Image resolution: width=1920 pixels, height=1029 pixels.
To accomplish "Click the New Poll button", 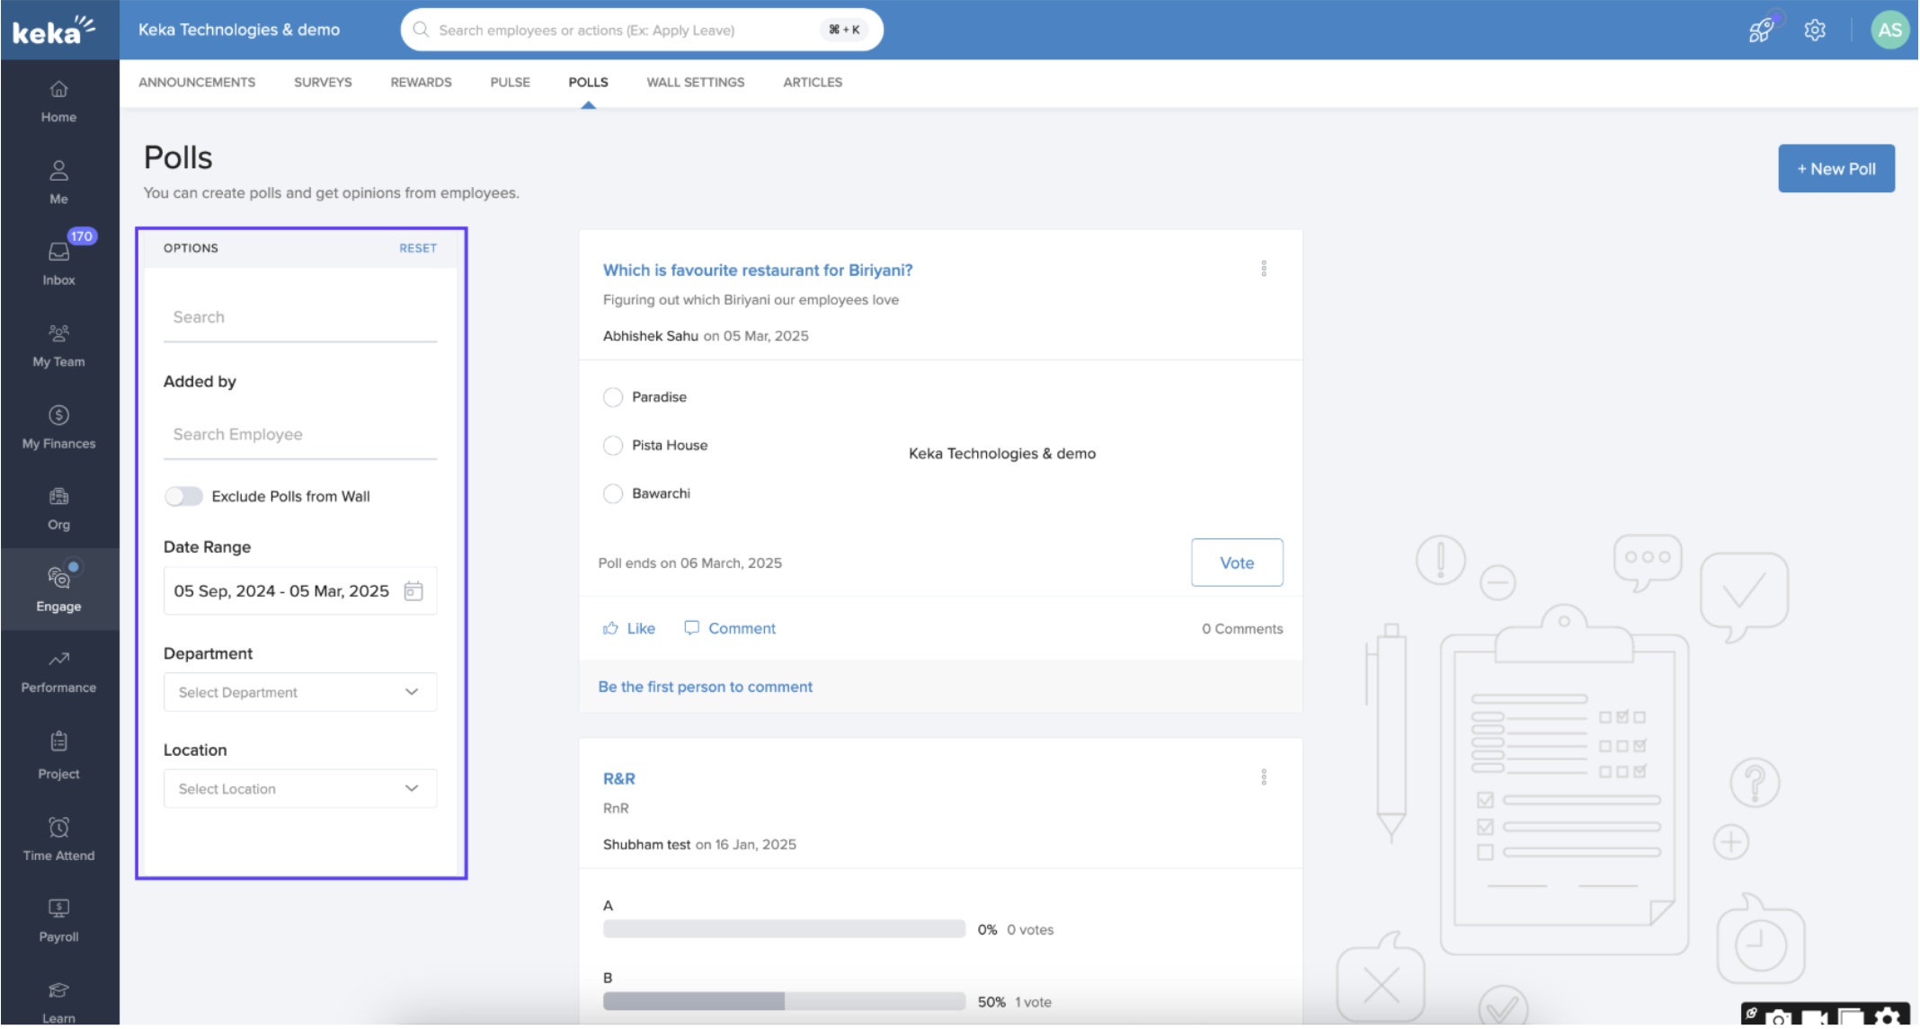I will coord(1835,169).
